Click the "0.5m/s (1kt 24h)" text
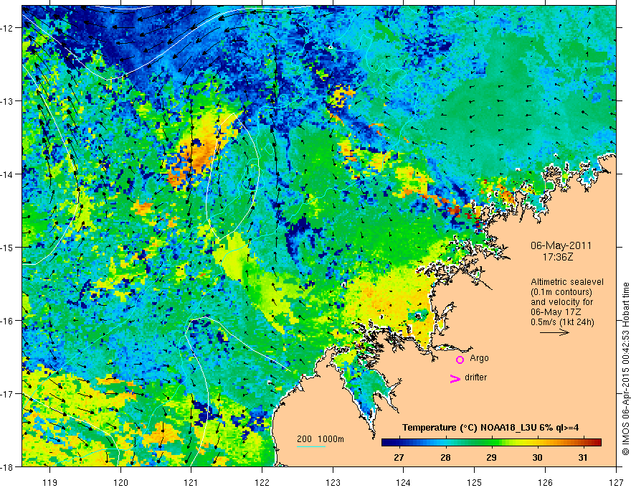Screen dimensions: 631x488 pyautogui.click(x=562, y=322)
